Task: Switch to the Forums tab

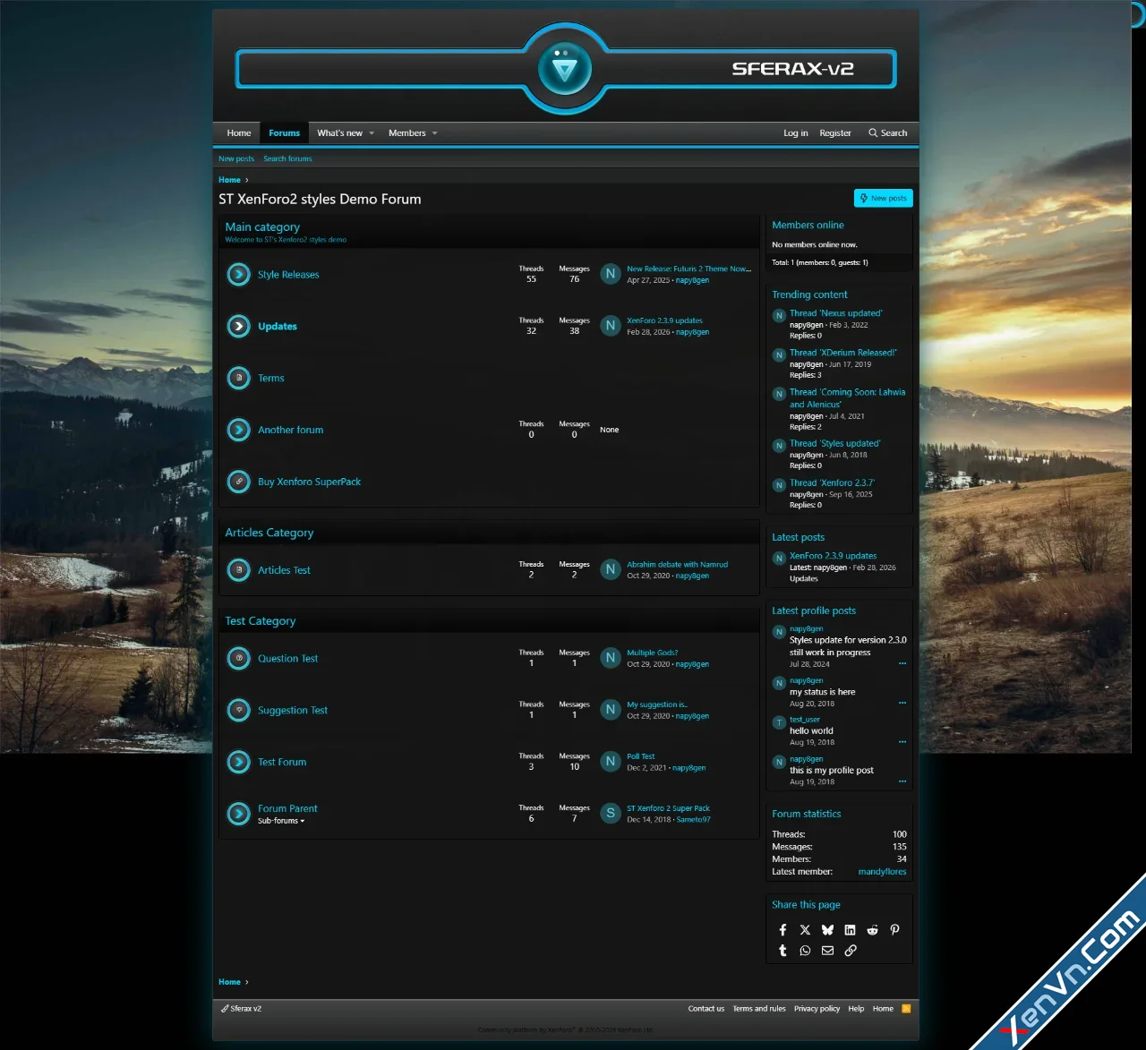Action: click(x=284, y=132)
